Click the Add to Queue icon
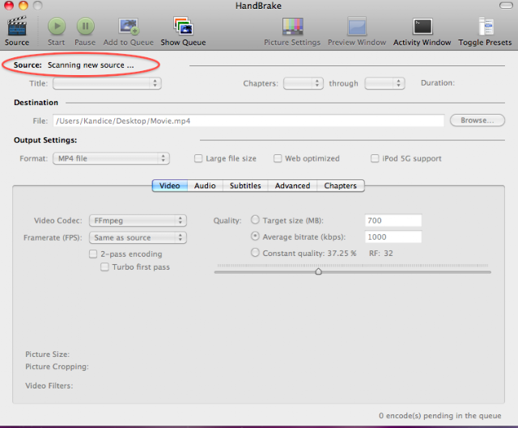The image size is (518, 428). click(129, 26)
